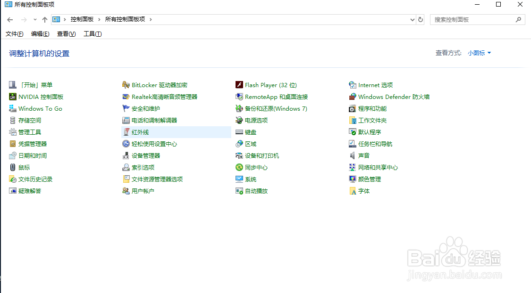Click the Windows Defender 防火墙 icon
Screen dimensions: 531x293
point(353,97)
